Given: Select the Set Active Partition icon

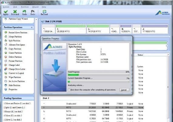Looking at the screenshot, I should pyautogui.click(x=6, y=81).
